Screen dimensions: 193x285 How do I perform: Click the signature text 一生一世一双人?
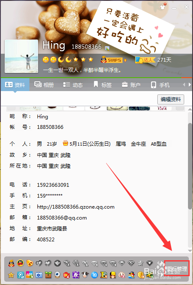click(82, 70)
